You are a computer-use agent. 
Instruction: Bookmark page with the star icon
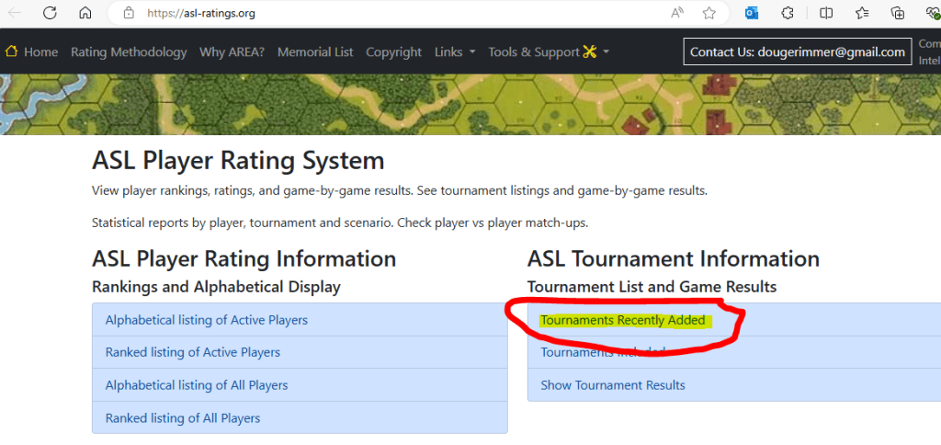point(709,13)
